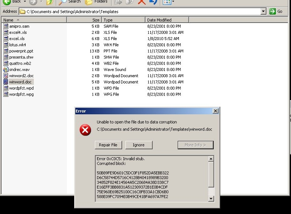
Task: Select the sndrec.wav sound file icon
Action: (x=6, y=70)
